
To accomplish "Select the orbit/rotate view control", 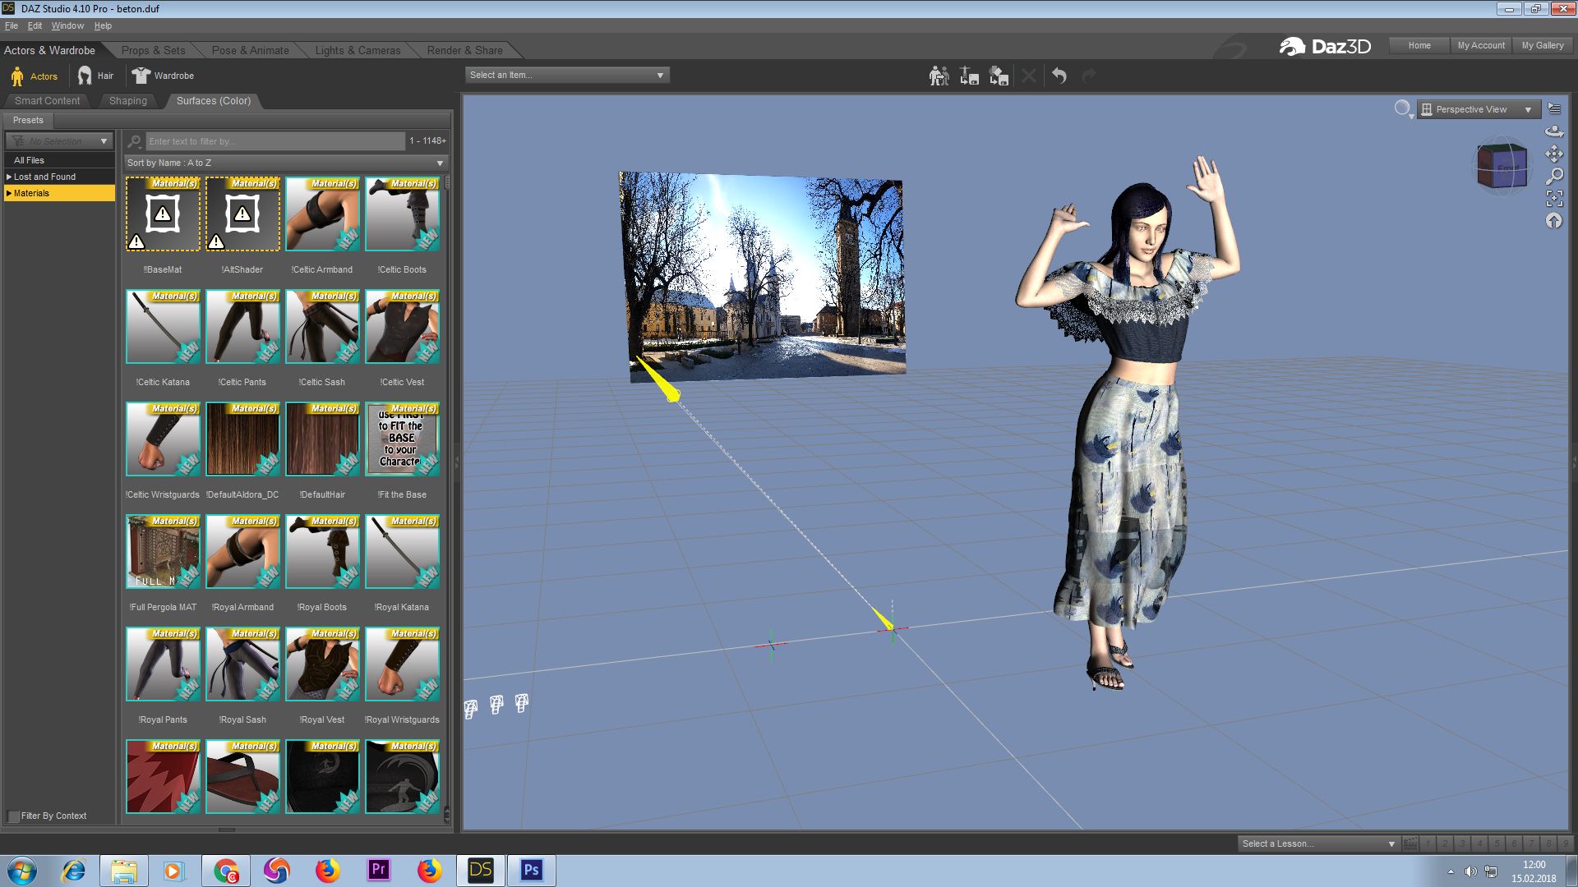I will pyautogui.click(x=1553, y=131).
